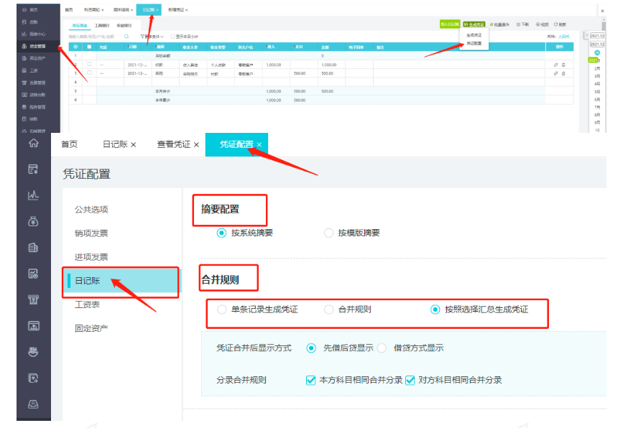Viewport: 641px width, 428px height.
Task: Switch to 首页 tab in lower tab bar
Action: 69,144
